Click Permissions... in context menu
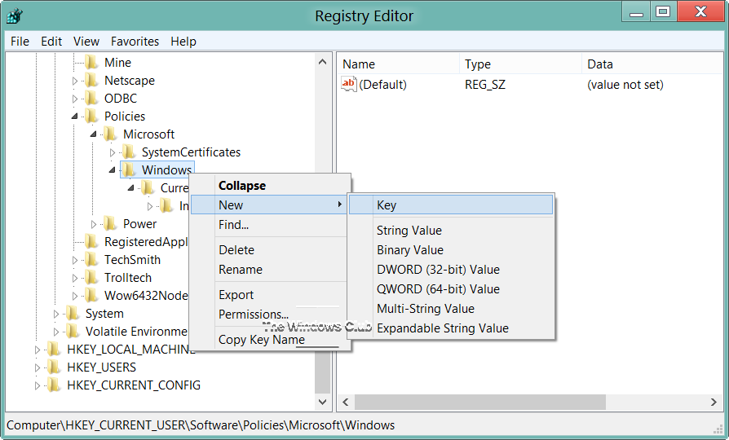 (x=254, y=315)
